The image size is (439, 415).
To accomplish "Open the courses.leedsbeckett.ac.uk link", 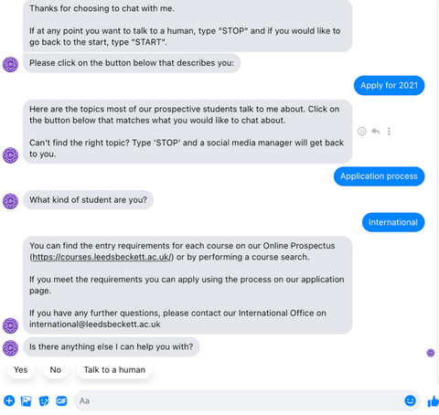I will (102, 257).
